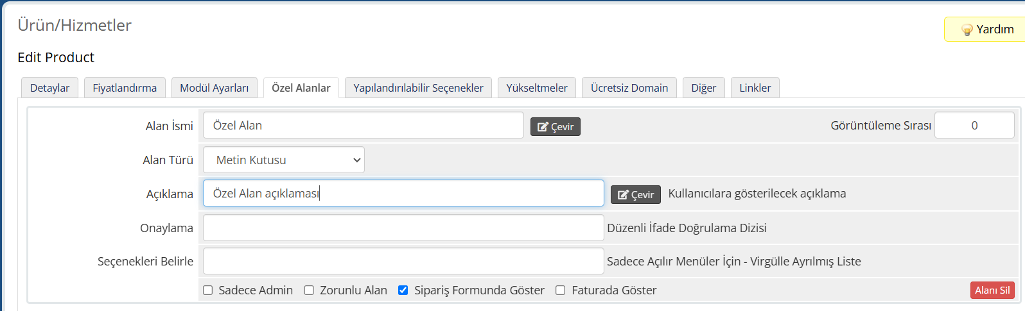
Task: Switch to the Detaylar tab
Action: pos(49,88)
